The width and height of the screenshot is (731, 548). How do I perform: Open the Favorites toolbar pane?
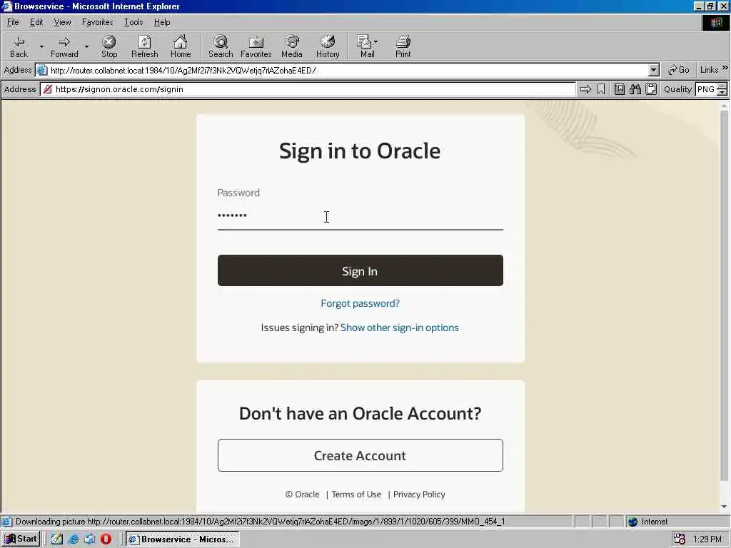pyautogui.click(x=256, y=46)
